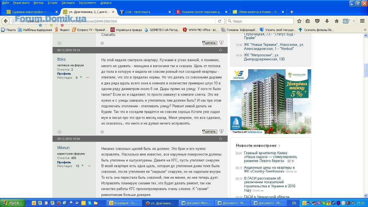
Task: Open tfoks user name link
Action: click(x=61, y=59)
